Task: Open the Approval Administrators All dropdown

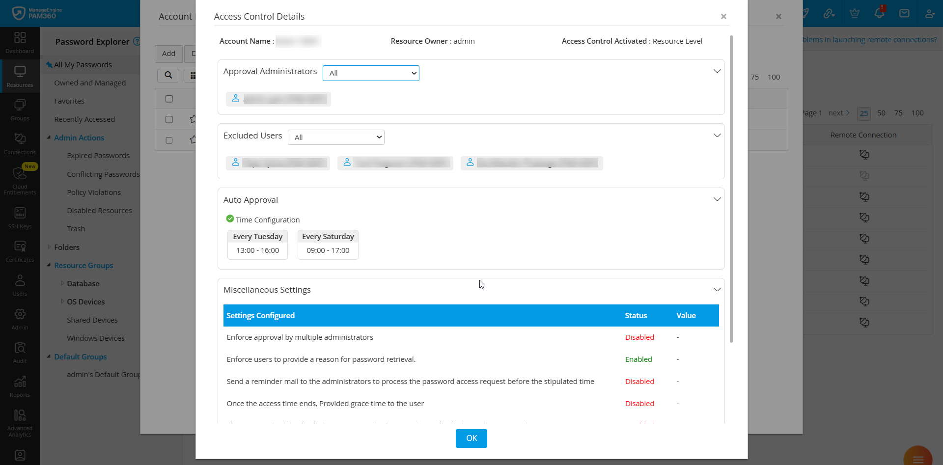Action: [x=371, y=73]
